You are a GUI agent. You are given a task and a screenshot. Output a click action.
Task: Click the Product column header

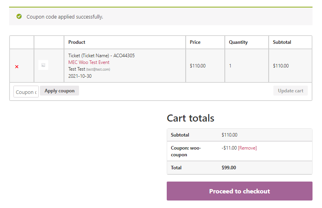(77, 42)
